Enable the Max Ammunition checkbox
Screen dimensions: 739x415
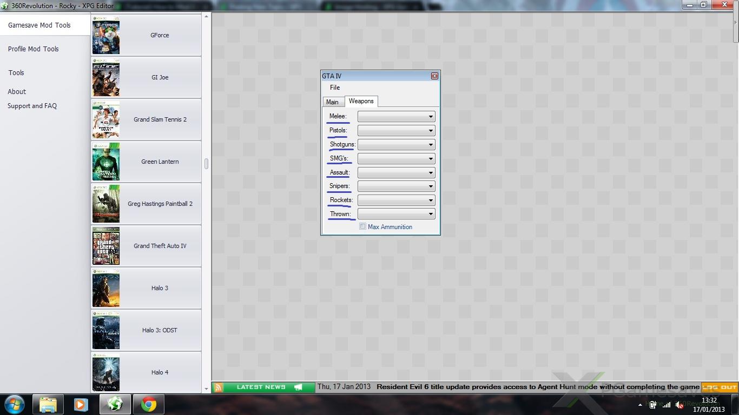tap(363, 227)
